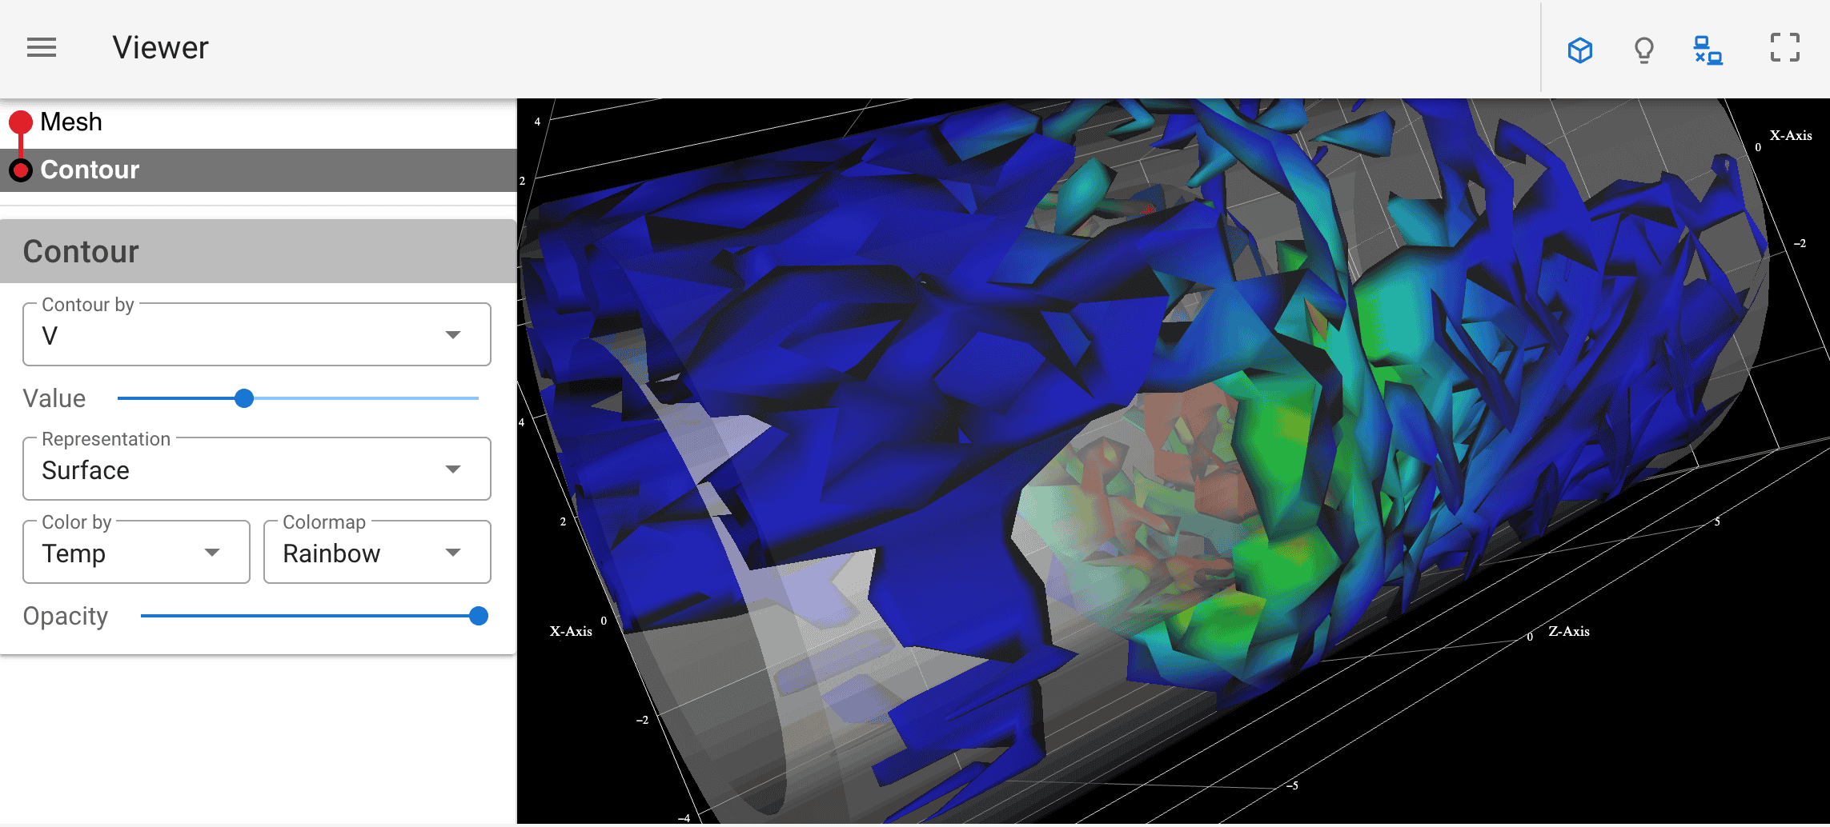Open the Colormap Rainbow dropdown

[376, 553]
